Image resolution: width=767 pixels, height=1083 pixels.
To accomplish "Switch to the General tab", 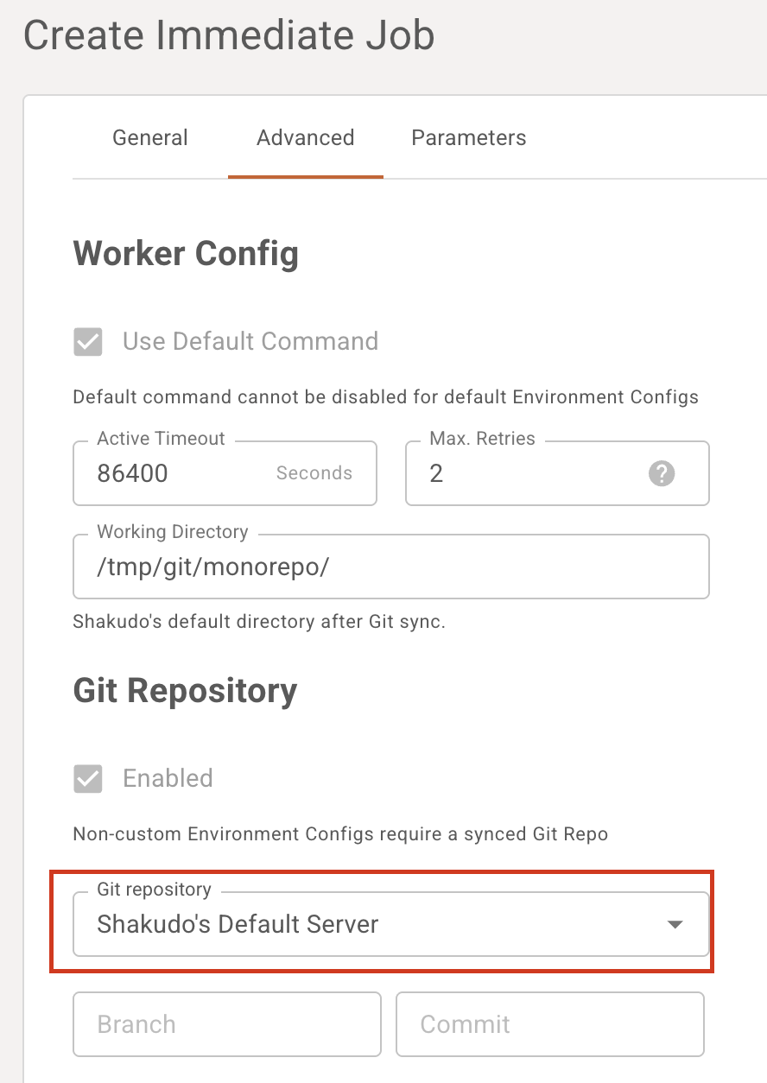I will [149, 137].
